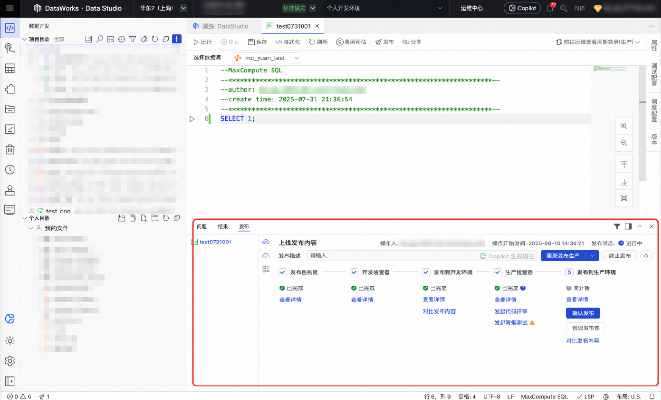Click the blue plus new button in 项目目录
This screenshot has width=661, height=400.
pyautogui.click(x=177, y=39)
